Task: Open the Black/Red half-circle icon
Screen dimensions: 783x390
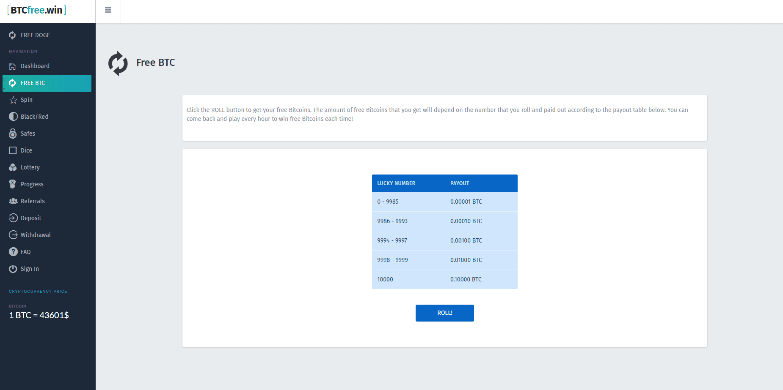Action: point(13,117)
